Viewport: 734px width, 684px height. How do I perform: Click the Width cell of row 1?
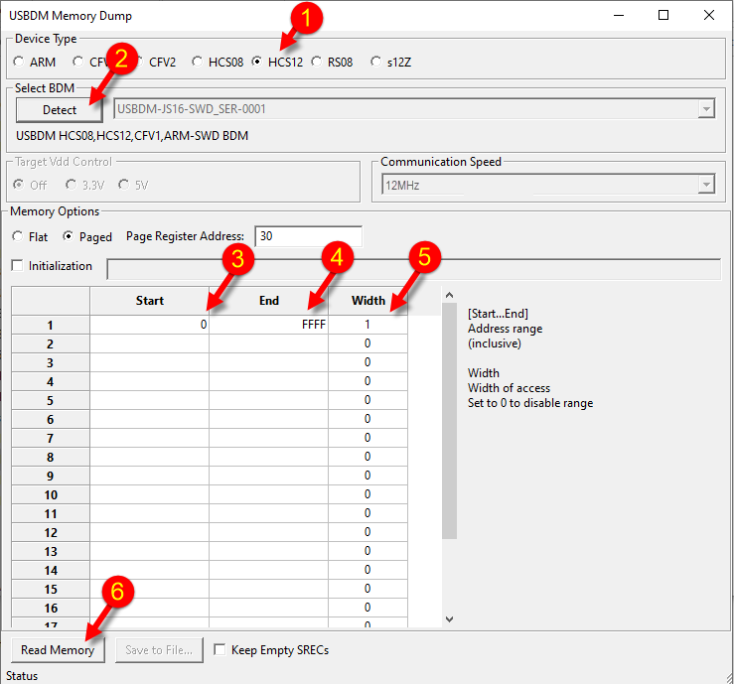(x=367, y=325)
